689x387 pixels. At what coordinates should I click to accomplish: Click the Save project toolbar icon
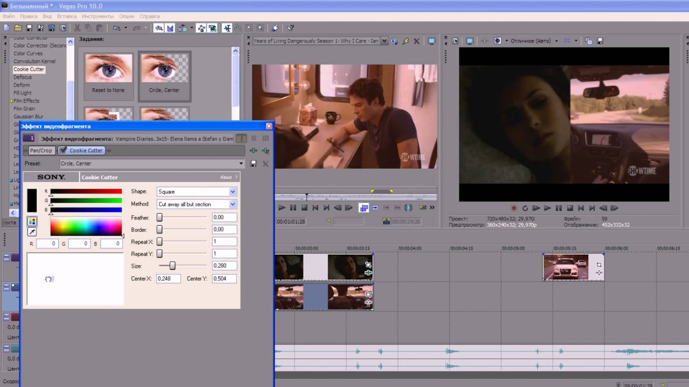point(29,28)
